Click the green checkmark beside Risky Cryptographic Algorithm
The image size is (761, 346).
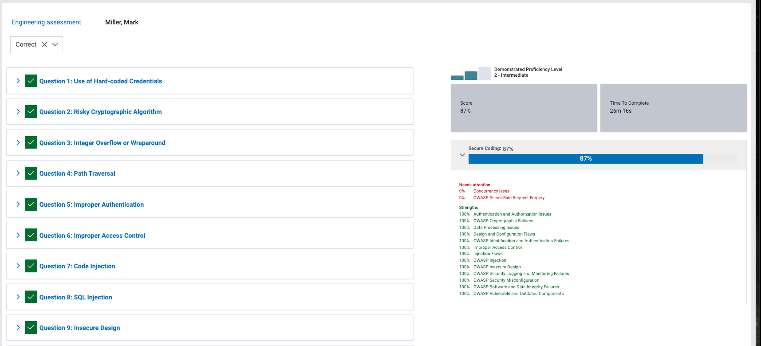pyautogui.click(x=31, y=112)
